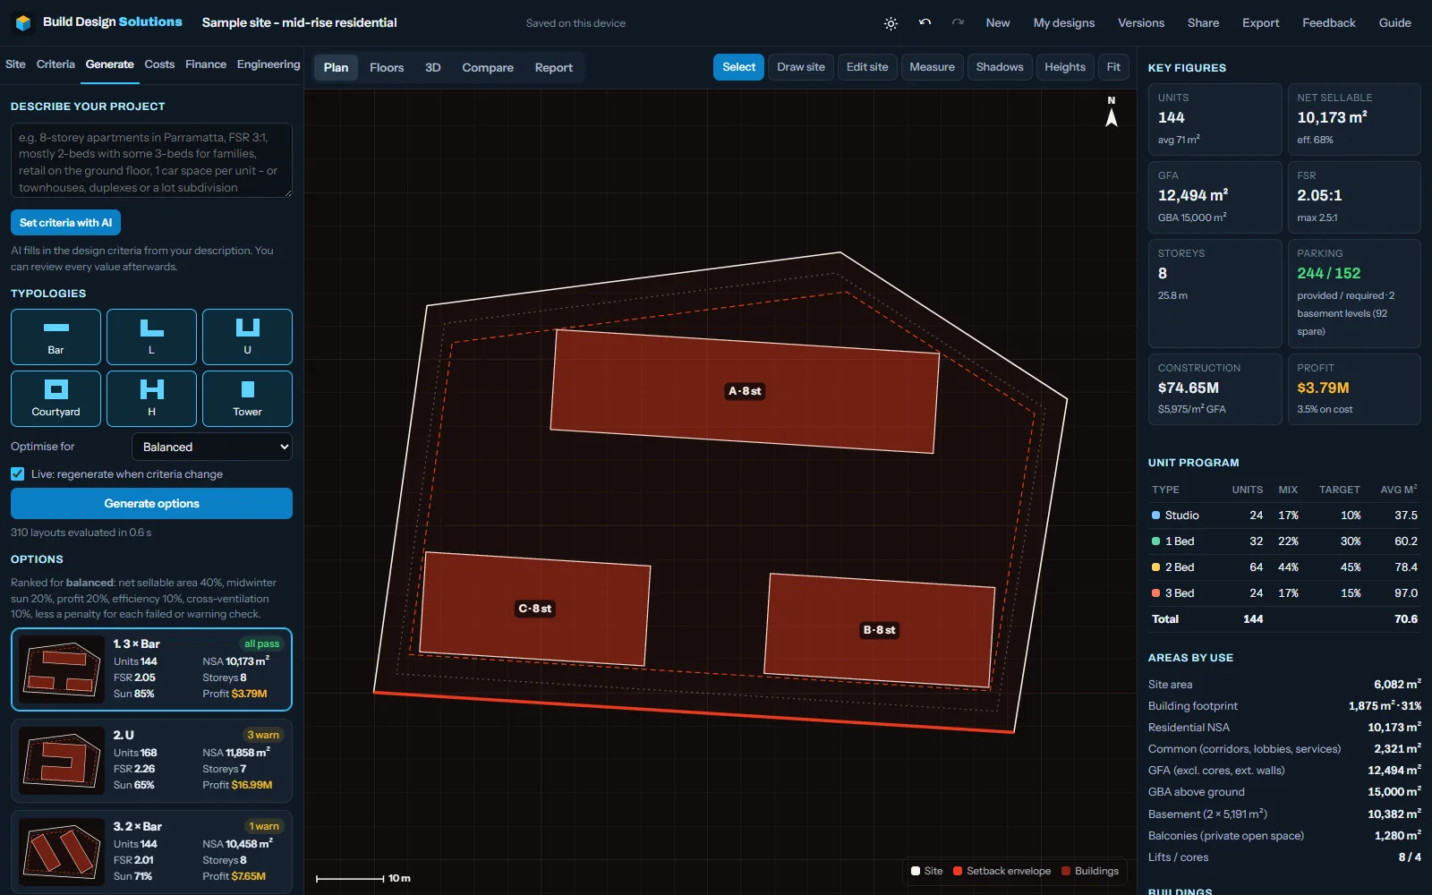Open the 3D view tab
The image size is (1432, 895).
433,67
